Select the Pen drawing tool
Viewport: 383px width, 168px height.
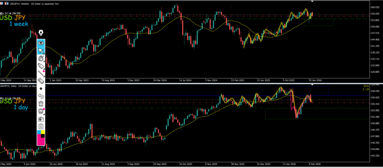pos(41,58)
